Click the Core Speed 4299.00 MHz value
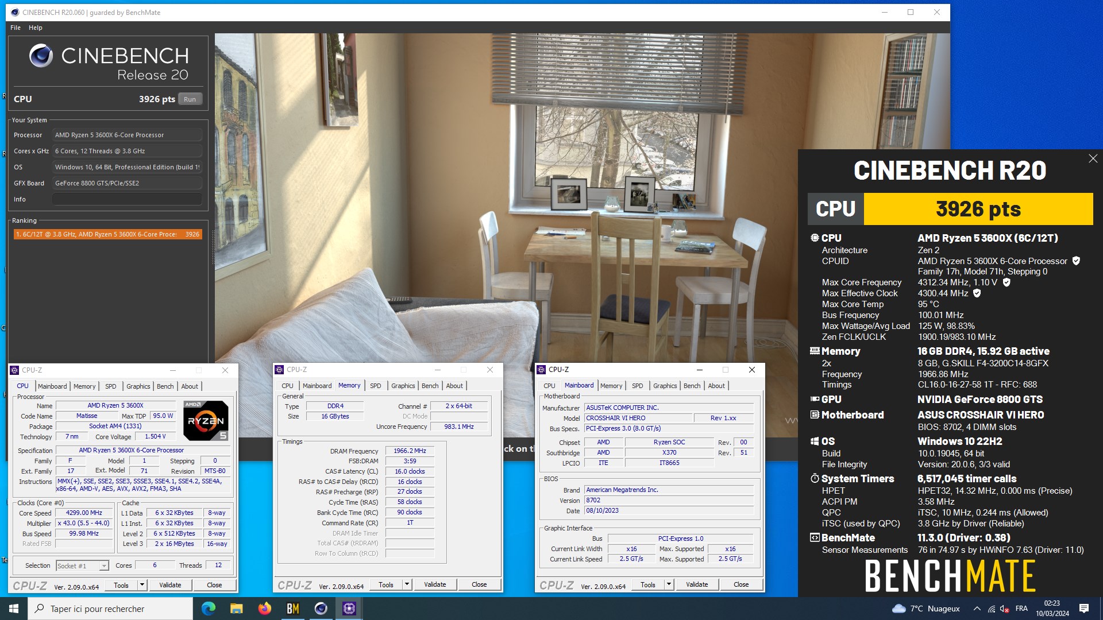1103x620 pixels. coord(84,513)
